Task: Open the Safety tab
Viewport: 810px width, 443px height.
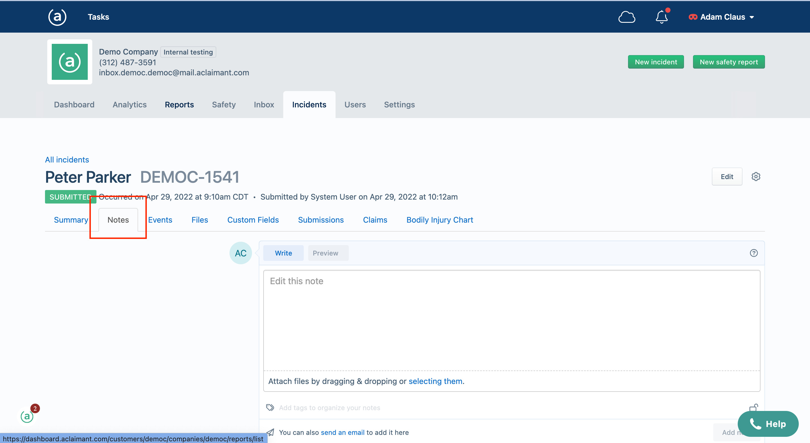Action: click(224, 105)
